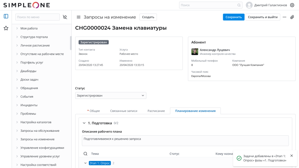Click the Этап 1: Опрос label
The height and width of the screenshot is (168, 299).
click(x=100, y=163)
